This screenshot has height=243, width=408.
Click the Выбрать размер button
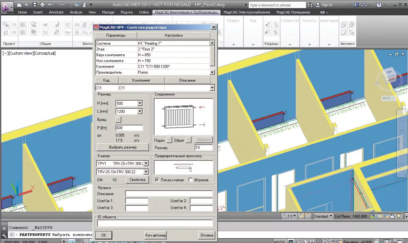click(x=123, y=147)
